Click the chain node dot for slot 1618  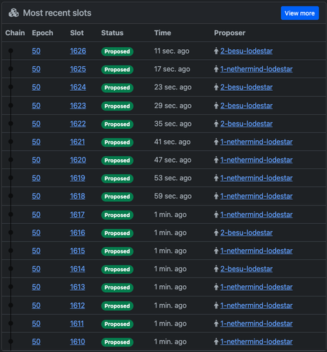(x=11, y=196)
